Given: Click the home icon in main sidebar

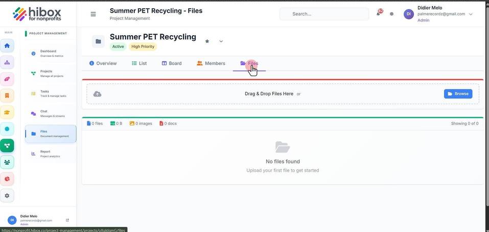Looking at the screenshot, I should coord(7,46).
